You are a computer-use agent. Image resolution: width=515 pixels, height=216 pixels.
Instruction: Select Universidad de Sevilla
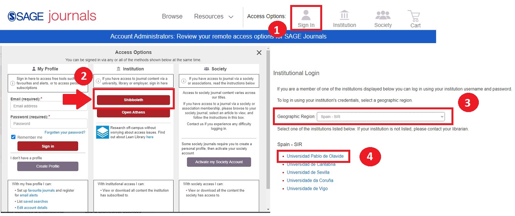[x=308, y=172]
